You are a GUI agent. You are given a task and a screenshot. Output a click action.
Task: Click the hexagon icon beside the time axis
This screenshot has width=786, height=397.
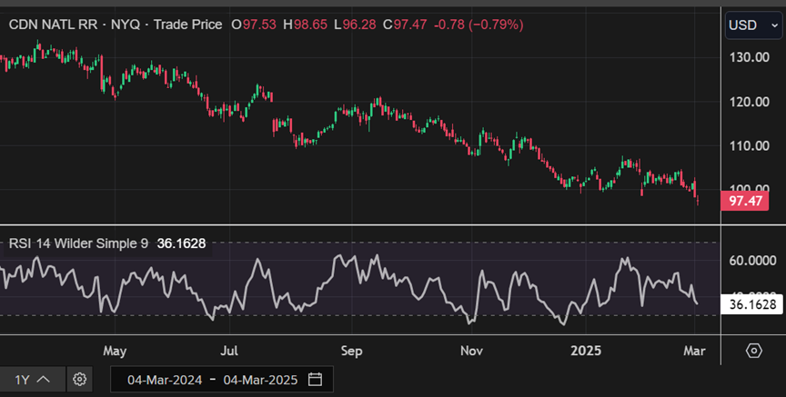(x=753, y=351)
